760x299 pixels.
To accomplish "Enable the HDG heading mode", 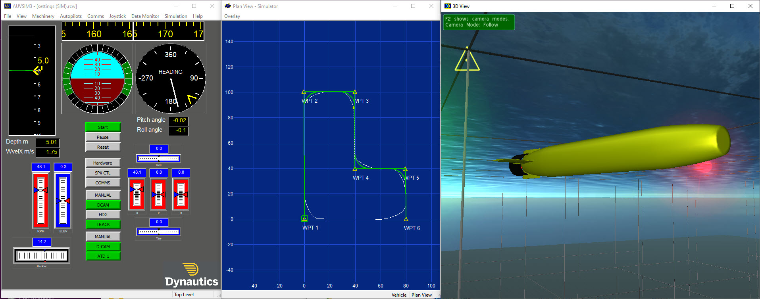I will point(103,215).
